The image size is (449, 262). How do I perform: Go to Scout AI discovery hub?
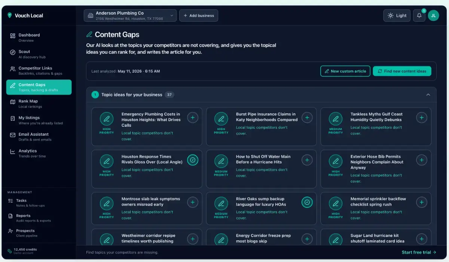39,54
